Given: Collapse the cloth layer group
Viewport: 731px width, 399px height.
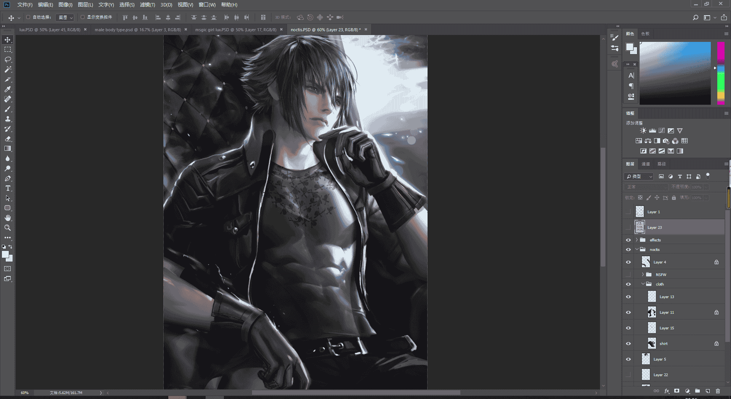Looking at the screenshot, I should point(643,284).
